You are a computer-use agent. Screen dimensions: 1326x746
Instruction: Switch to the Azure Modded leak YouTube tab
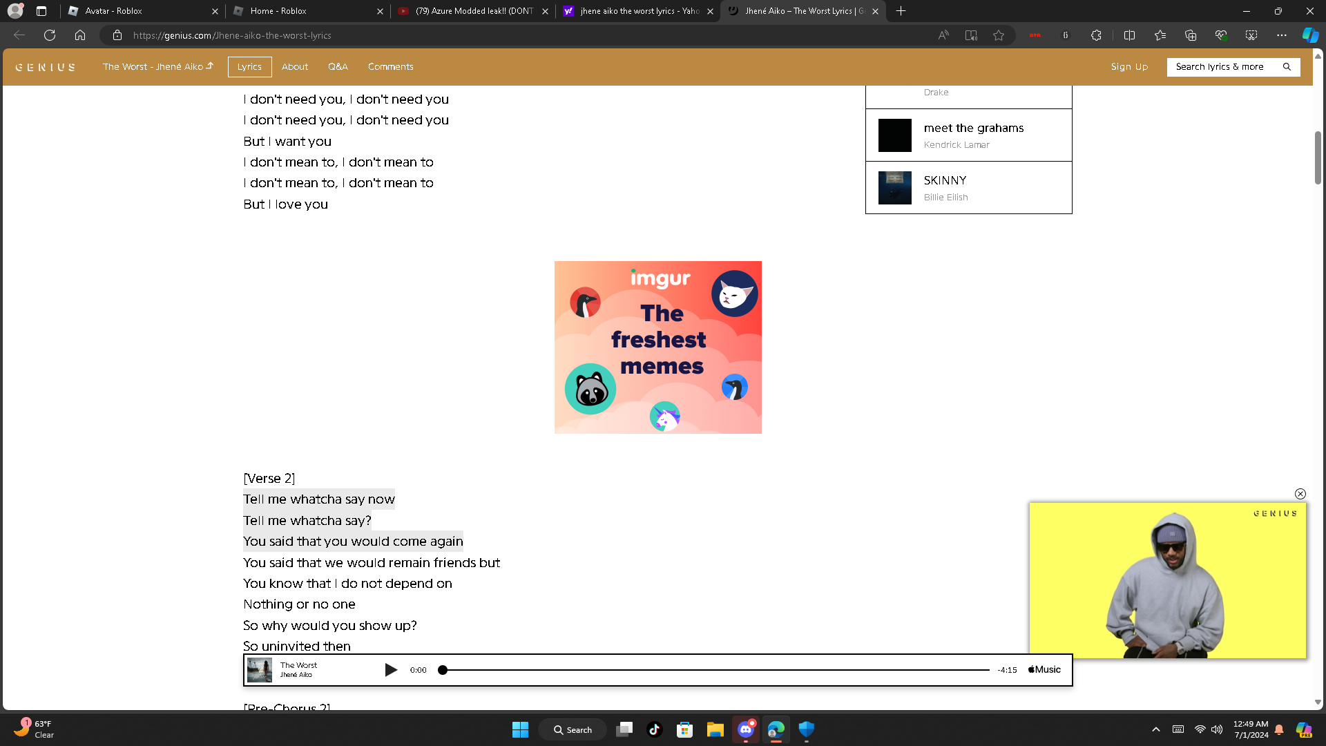coord(474,11)
